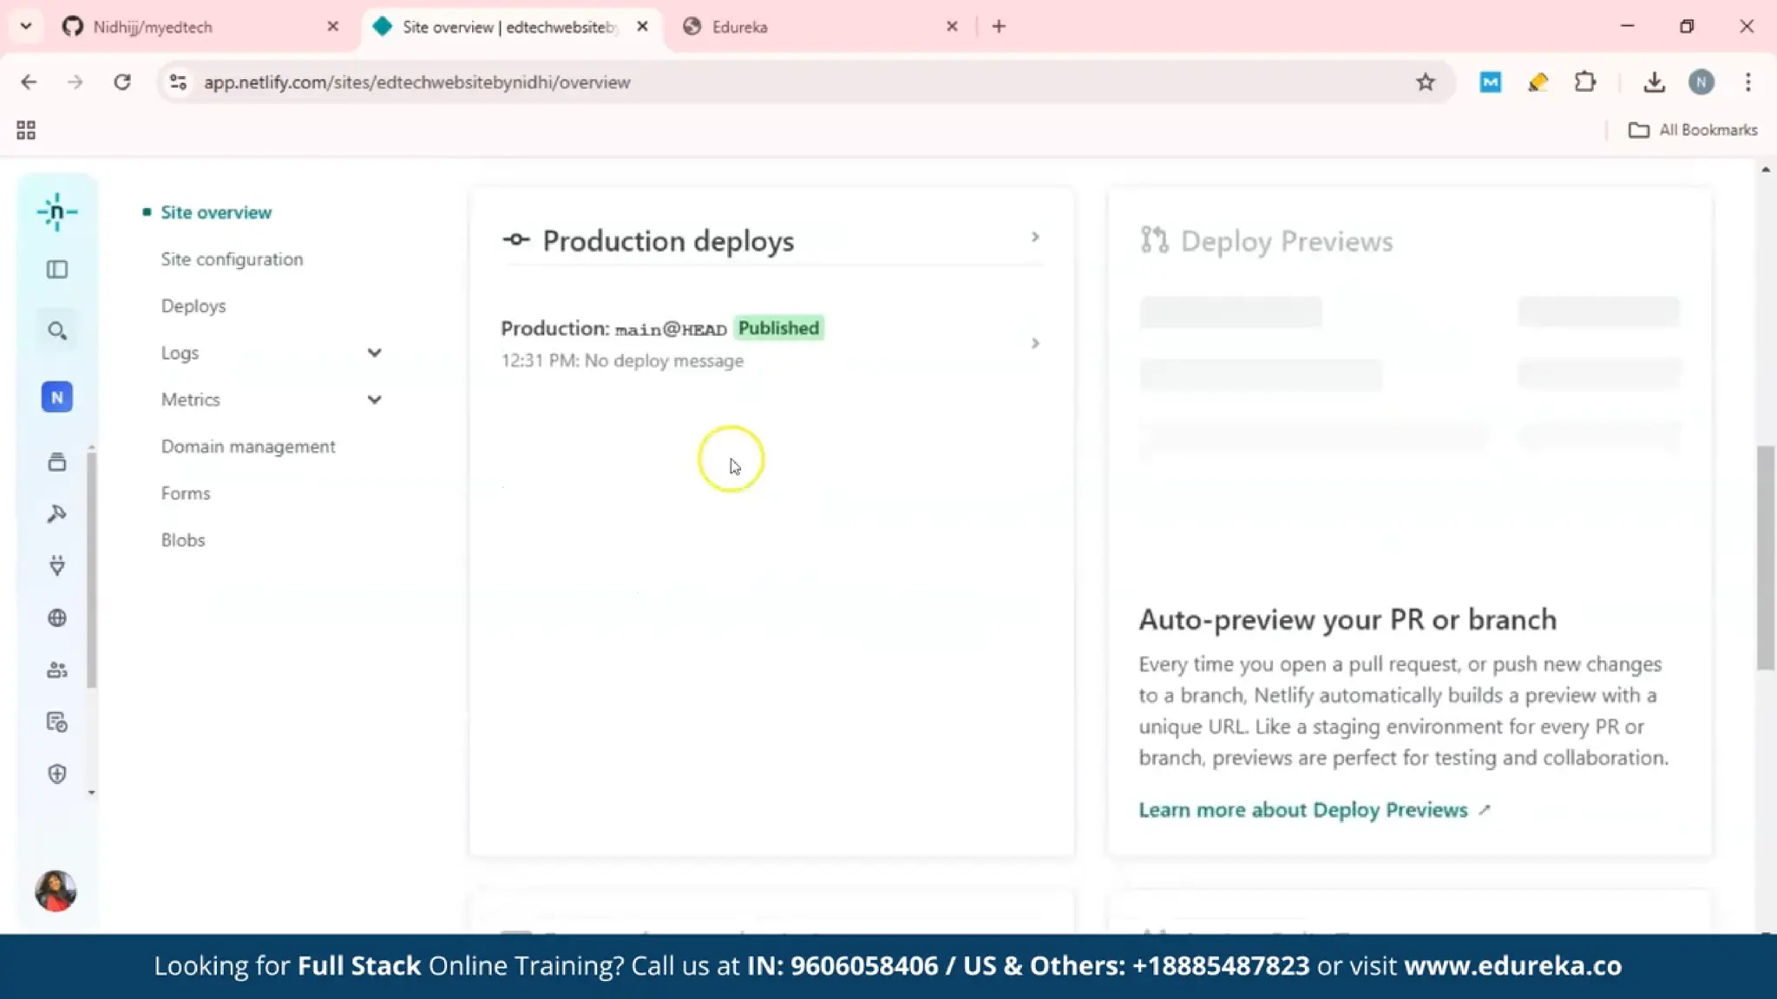This screenshot has height=999, width=1777.
Task: Select the blue N team icon
Action: pos(57,397)
